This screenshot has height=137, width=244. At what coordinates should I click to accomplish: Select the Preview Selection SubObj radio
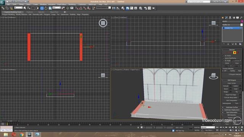click(x=229, y=71)
